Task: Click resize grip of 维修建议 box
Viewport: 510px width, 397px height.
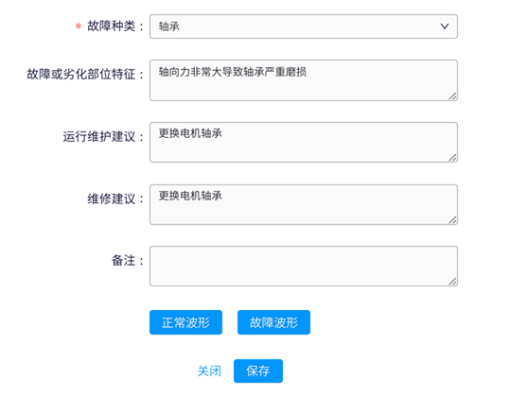Action: pyautogui.click(x=452, y=220)
